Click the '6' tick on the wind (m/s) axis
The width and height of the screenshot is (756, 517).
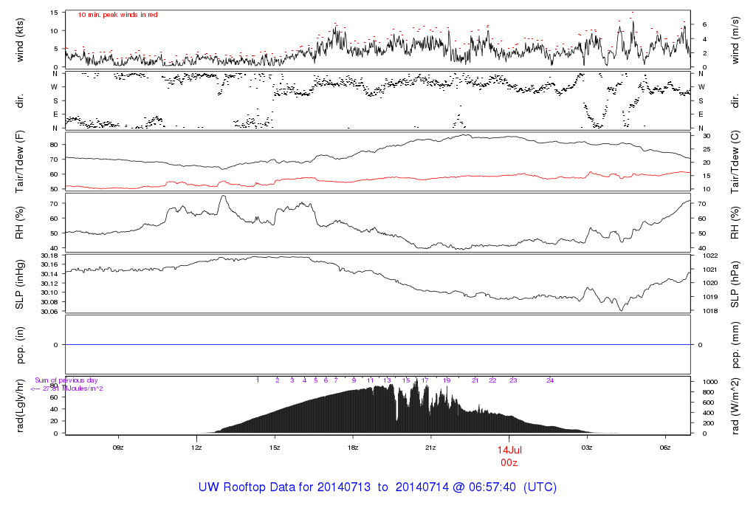(704, 24)
